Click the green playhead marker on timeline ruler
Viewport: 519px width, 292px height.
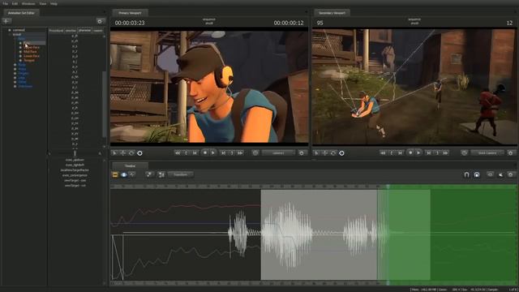(x=388, y=187)
